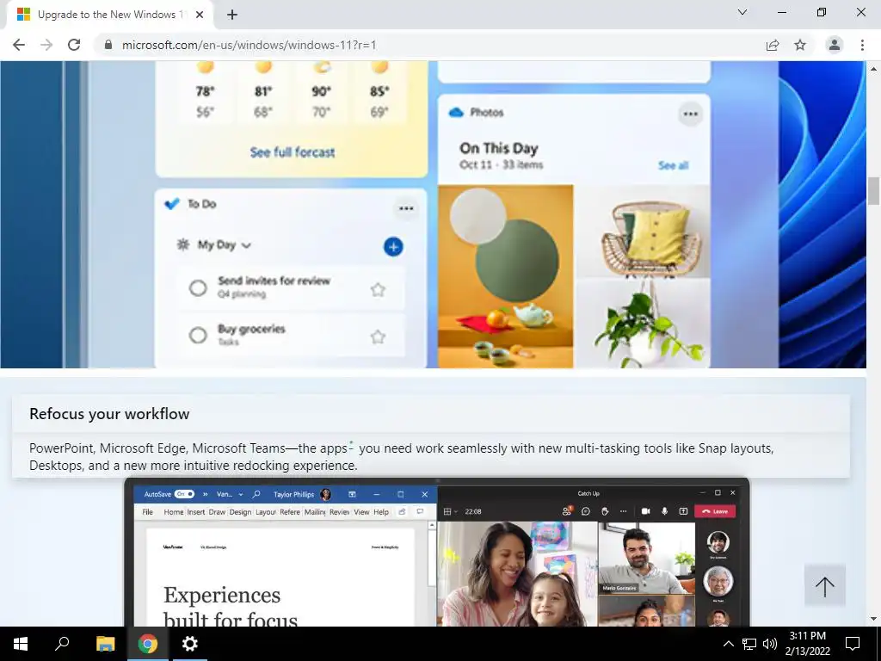Open Chrome's three-dot menu
The width and height of the screenshot is (881, 661).
(862, 45)
